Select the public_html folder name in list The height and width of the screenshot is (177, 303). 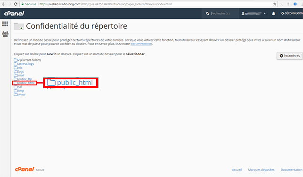26,83
